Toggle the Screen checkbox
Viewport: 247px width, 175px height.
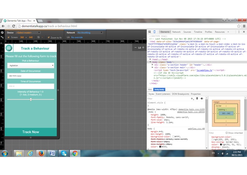click(x=9, y=37)
